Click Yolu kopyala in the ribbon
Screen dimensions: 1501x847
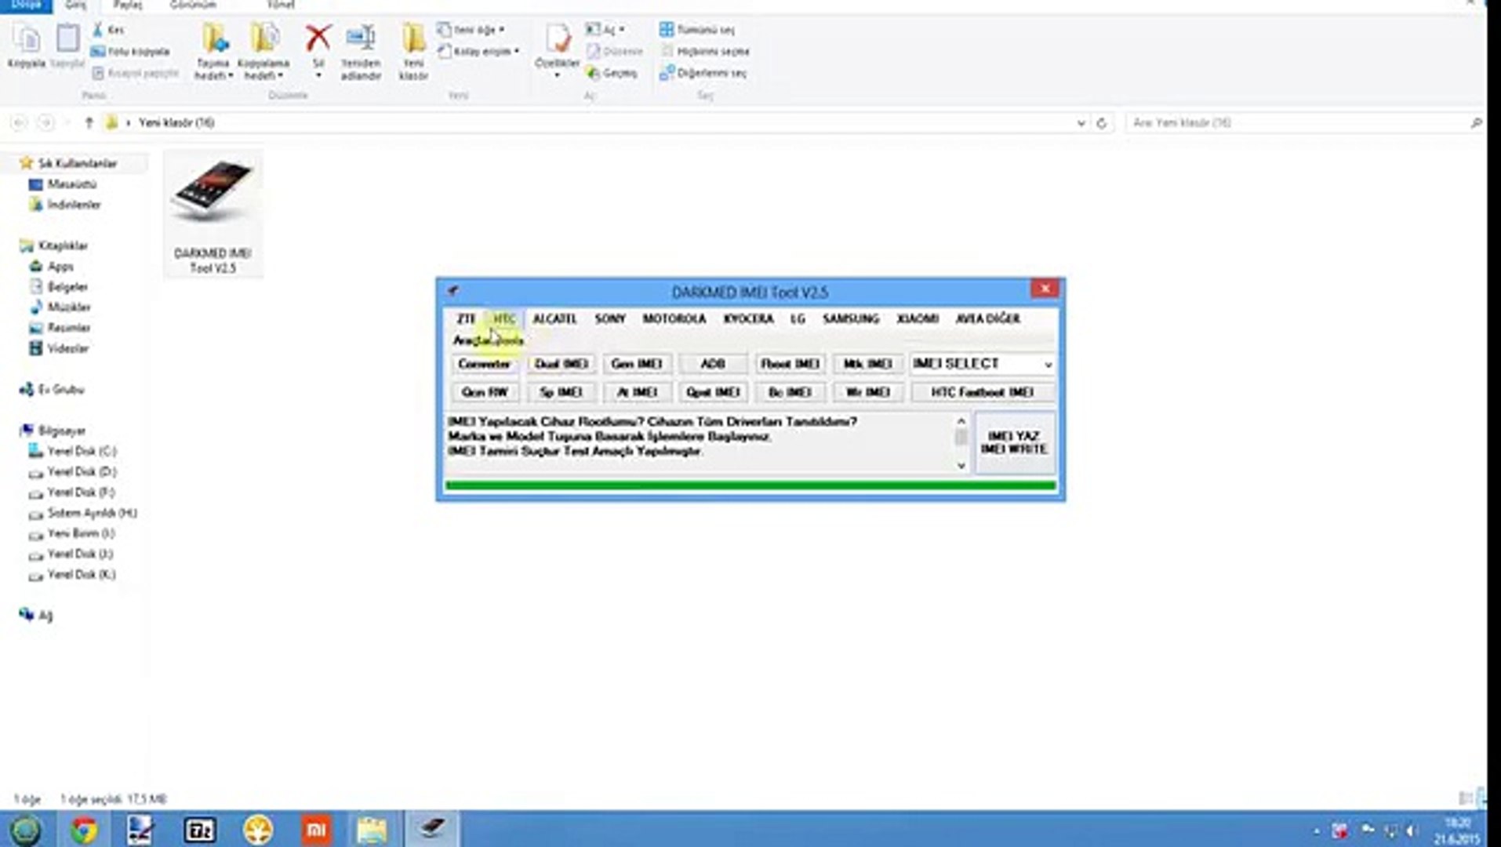click(131, 52)
